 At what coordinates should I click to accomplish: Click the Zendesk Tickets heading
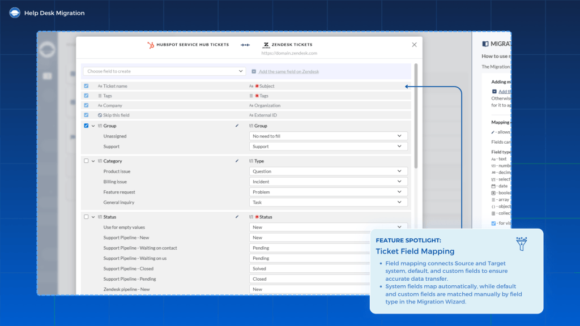[x=292, y=45]
